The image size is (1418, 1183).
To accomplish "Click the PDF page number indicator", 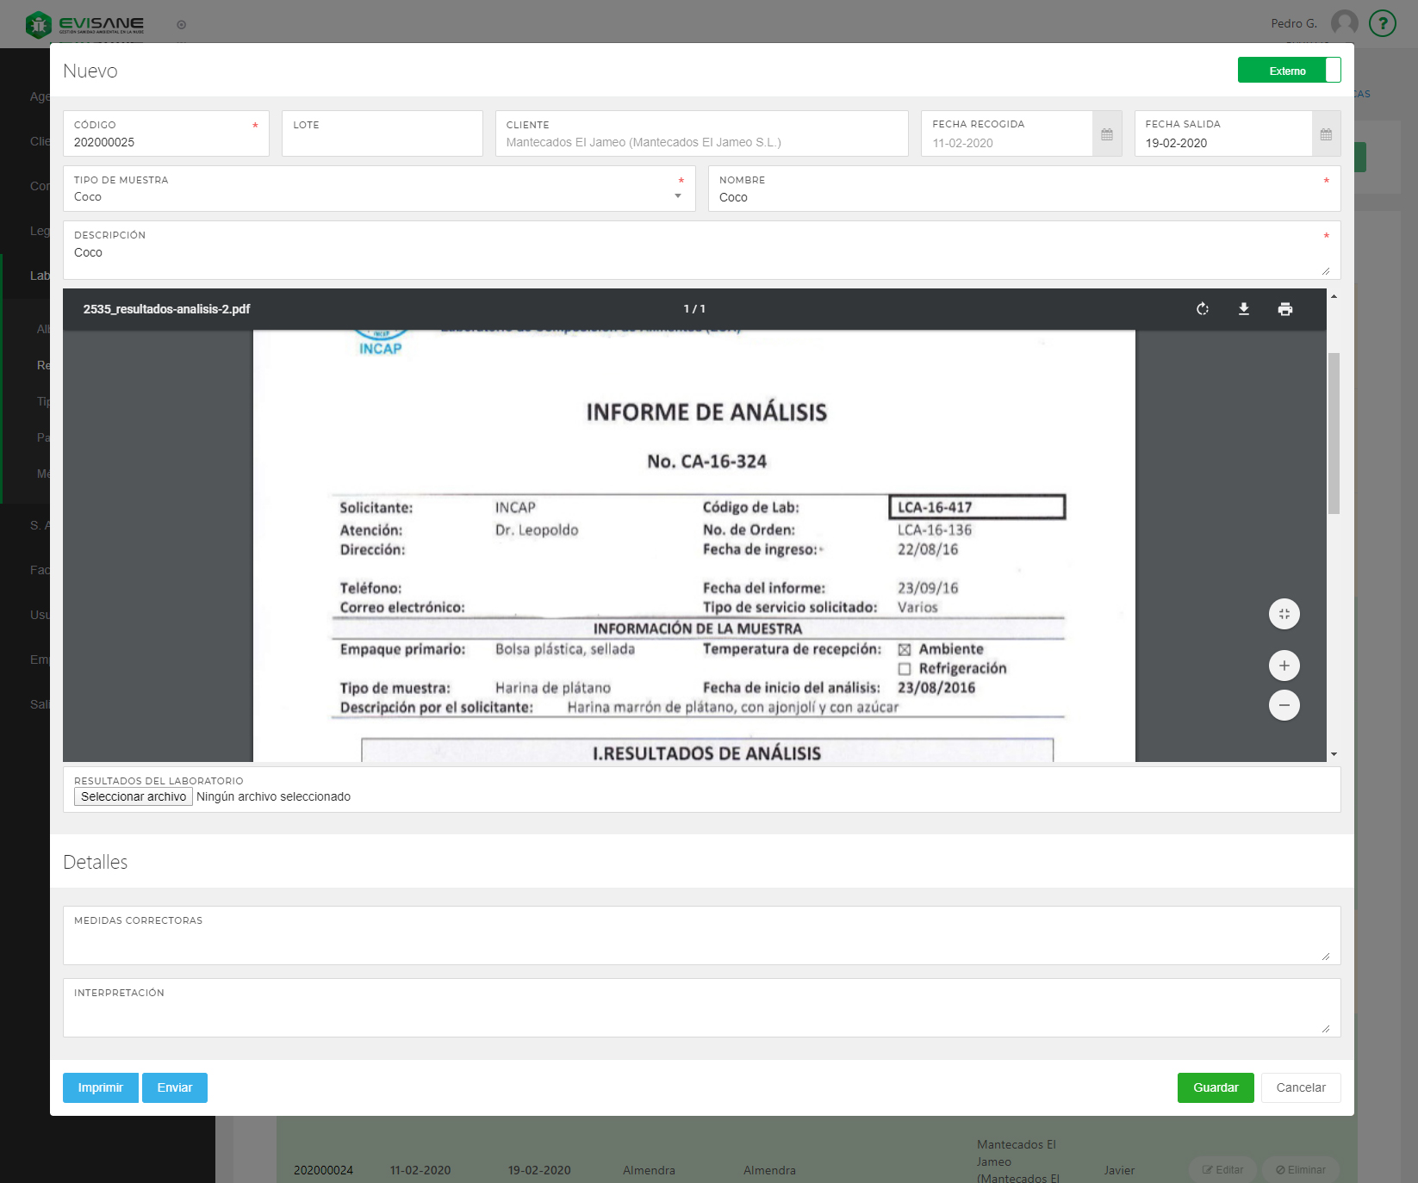I will [x=694, y=309].
